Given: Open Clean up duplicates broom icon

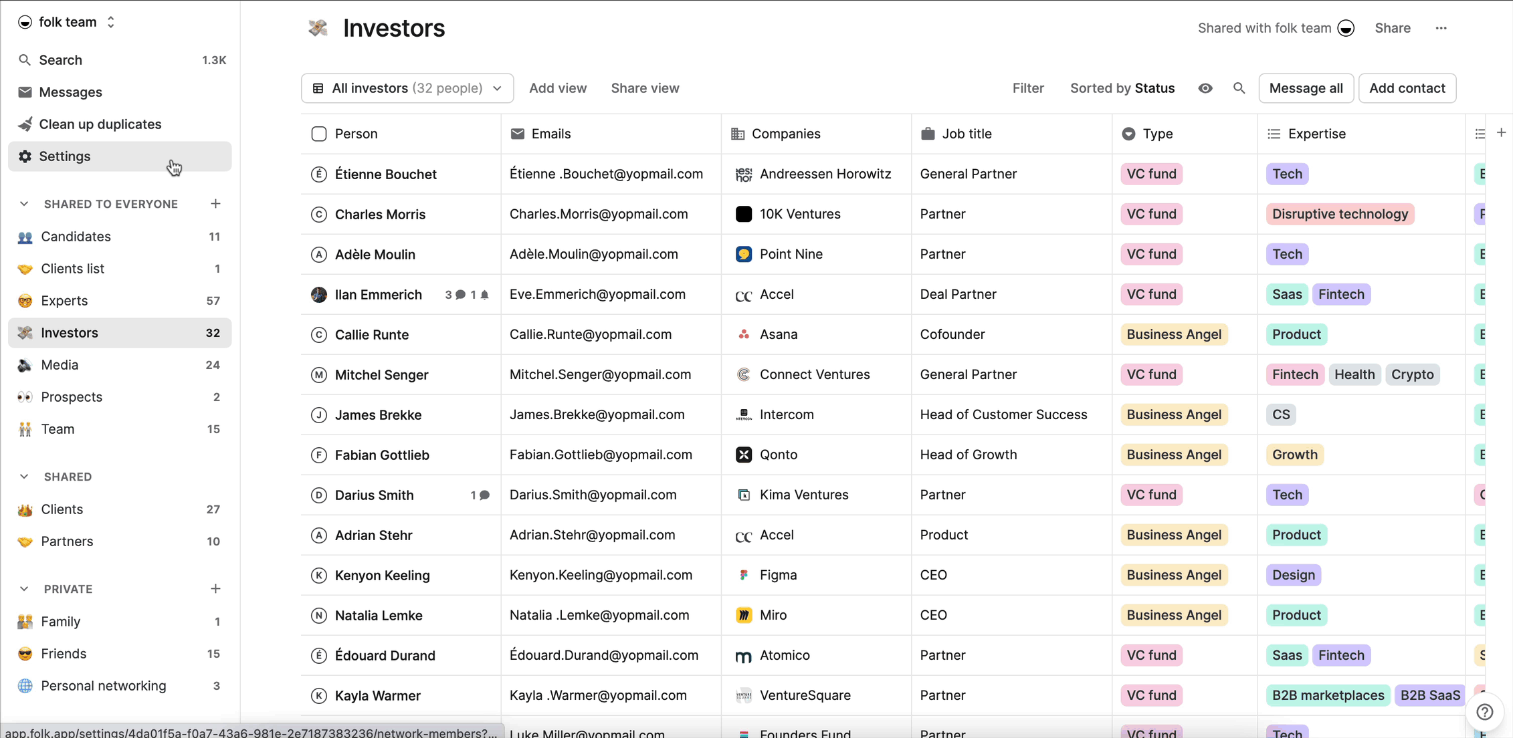Looking at the screenshot, I should [25, 124].
